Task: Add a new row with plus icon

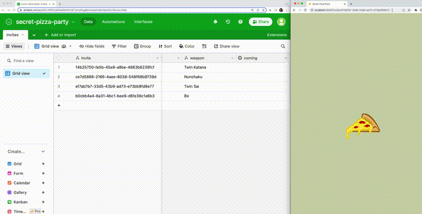Action: pyautogui.click(x=59, y=105)
